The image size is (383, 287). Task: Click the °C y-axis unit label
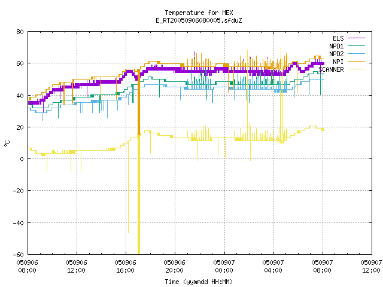pyautogui.click(x=7, y=143)
